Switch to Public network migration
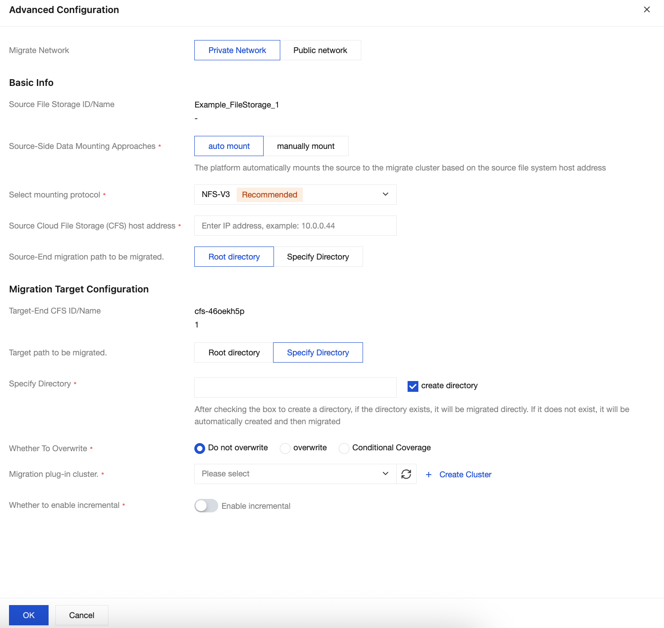Screen dimensions: 664x628 coord(320,50)
